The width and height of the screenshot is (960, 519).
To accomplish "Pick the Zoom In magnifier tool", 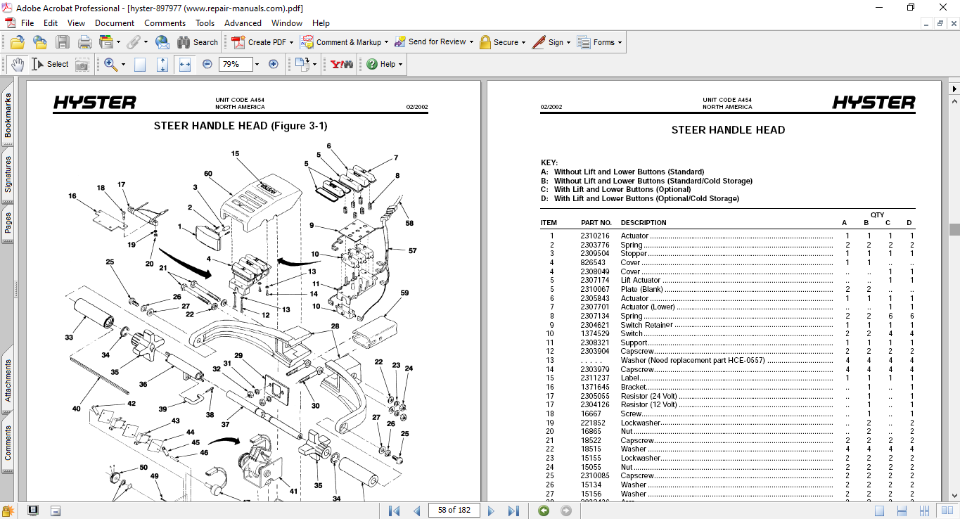I will [110, 64].
